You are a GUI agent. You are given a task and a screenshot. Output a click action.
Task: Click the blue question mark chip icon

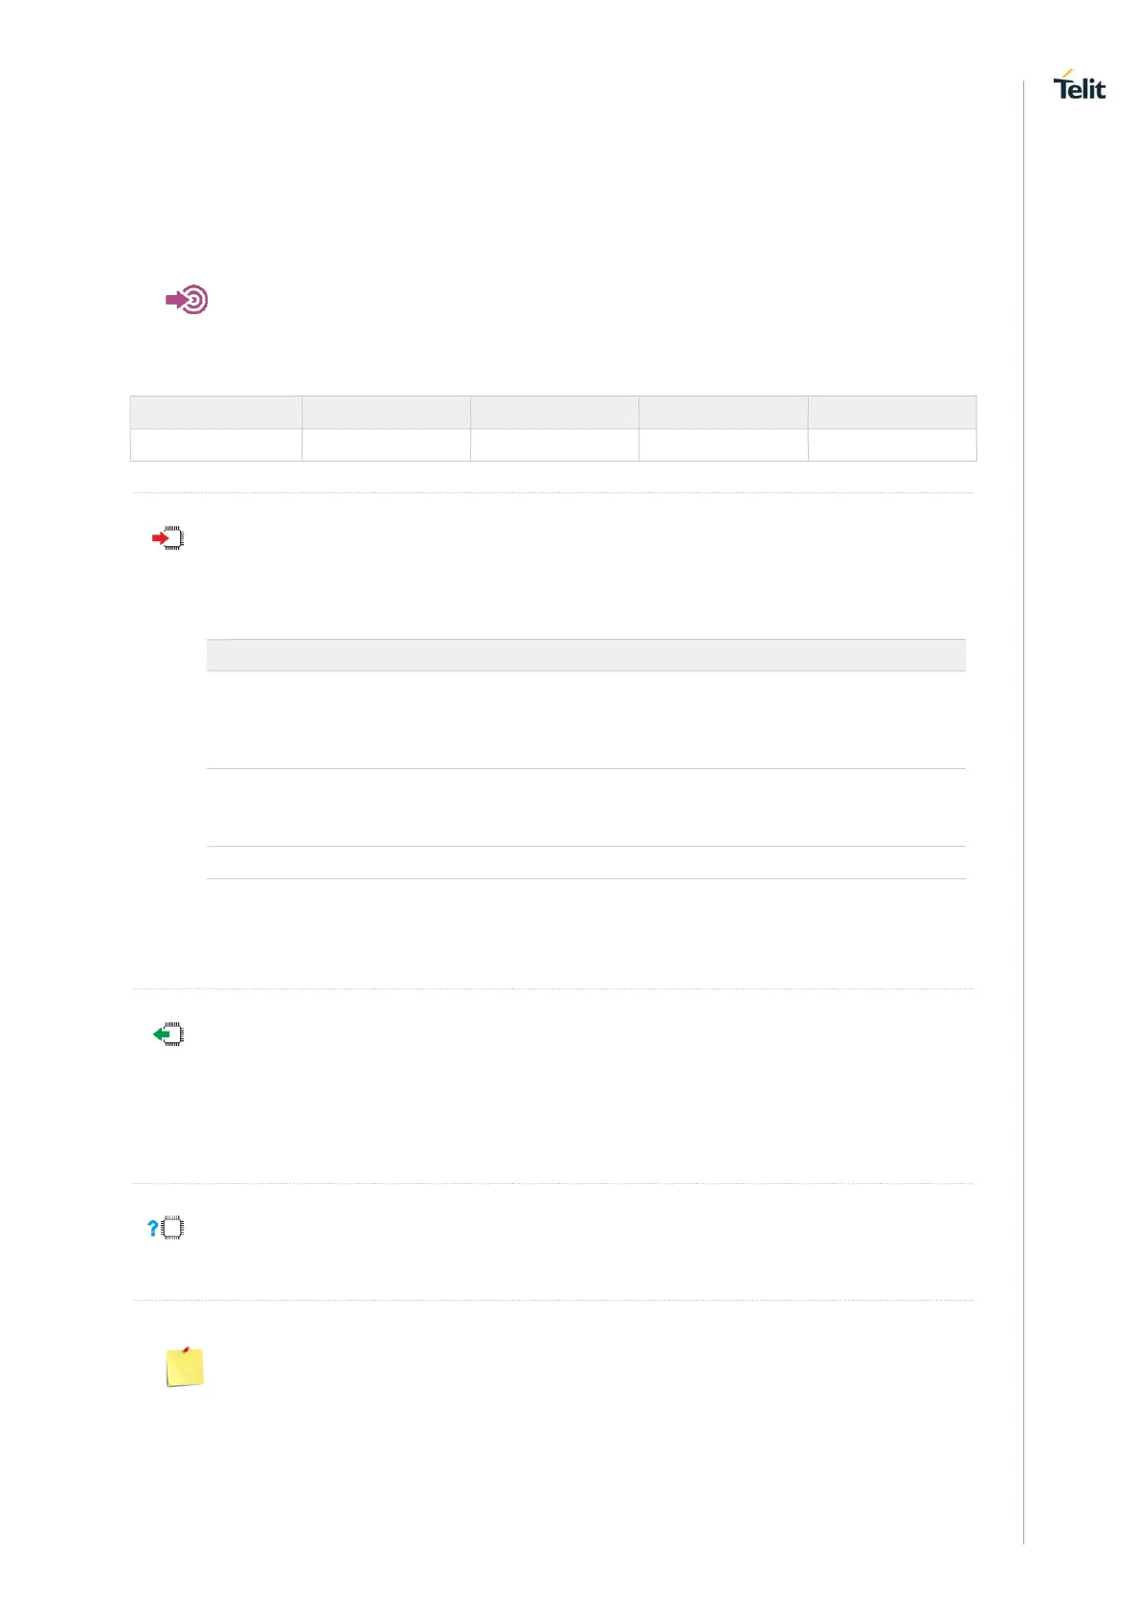(166, 1228)
